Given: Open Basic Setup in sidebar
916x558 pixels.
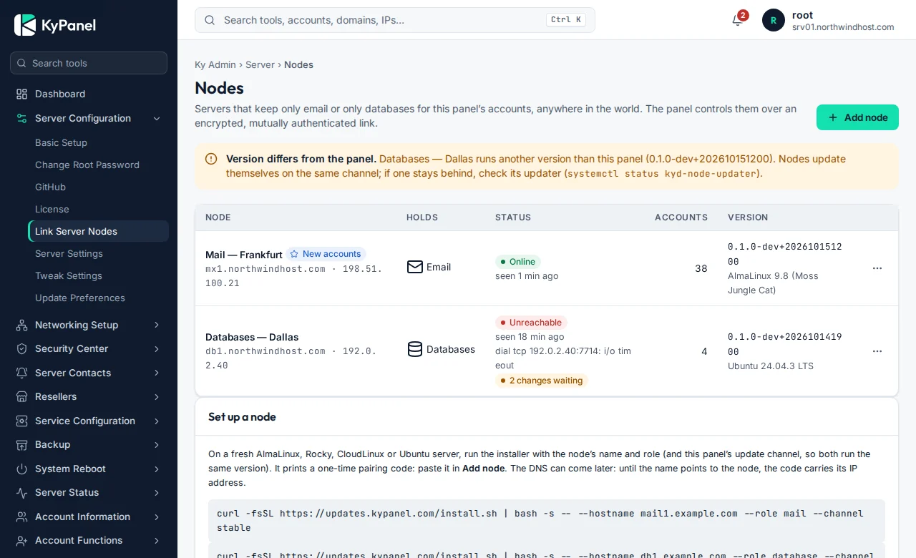Looking at the screenshot, I should pos(98,142).
